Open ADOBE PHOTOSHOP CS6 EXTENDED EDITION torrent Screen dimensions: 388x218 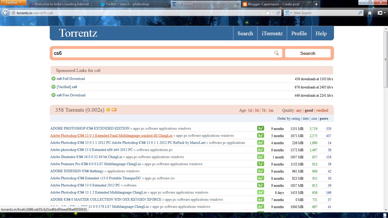click(x=90, y=128)
